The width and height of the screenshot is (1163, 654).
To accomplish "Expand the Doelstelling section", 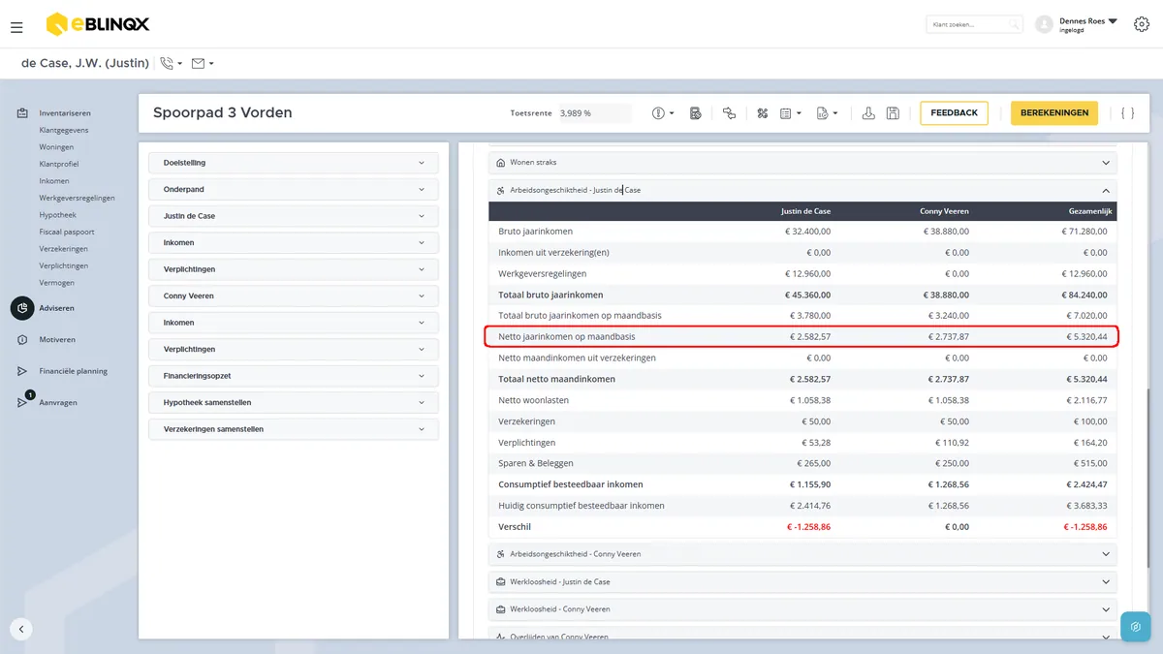I will (x=294, y=163).
